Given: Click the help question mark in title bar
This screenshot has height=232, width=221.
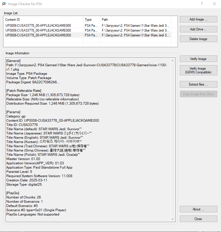Looking at the screenshot, I should point(202,4).
